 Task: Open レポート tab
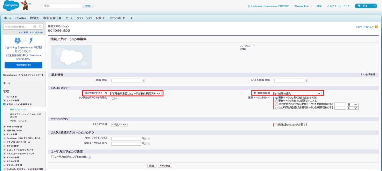point(101,18)
